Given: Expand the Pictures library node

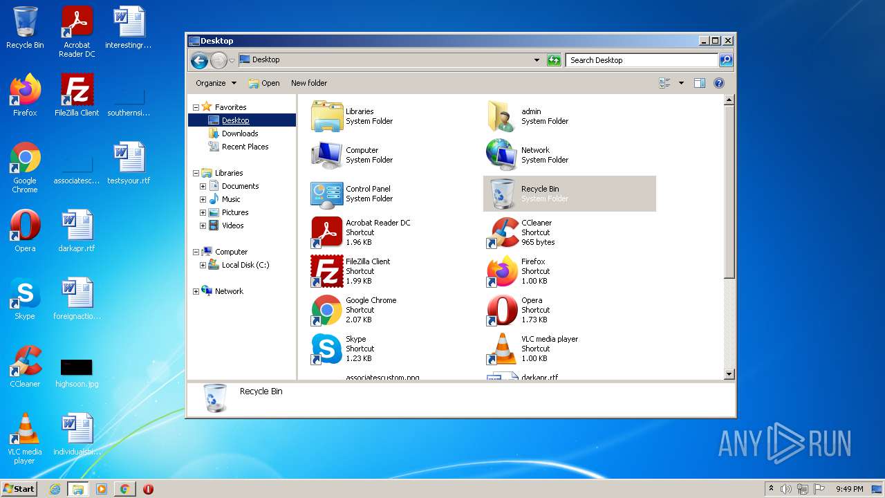Looking at the screenshot, I should pos(203,212).
